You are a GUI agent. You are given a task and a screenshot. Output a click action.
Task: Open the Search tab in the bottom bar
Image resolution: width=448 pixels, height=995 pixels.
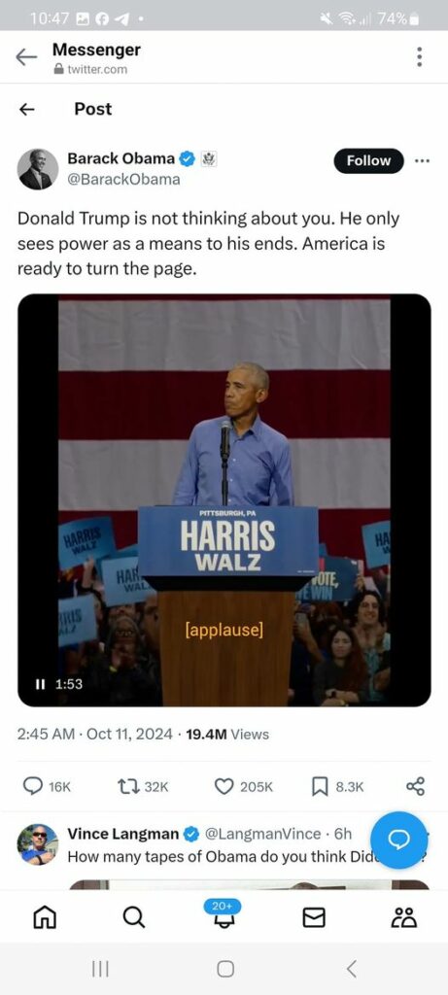pos(133,916)
